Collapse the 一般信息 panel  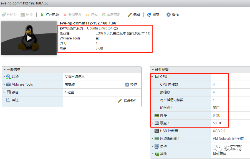click(x=5, y=70)
